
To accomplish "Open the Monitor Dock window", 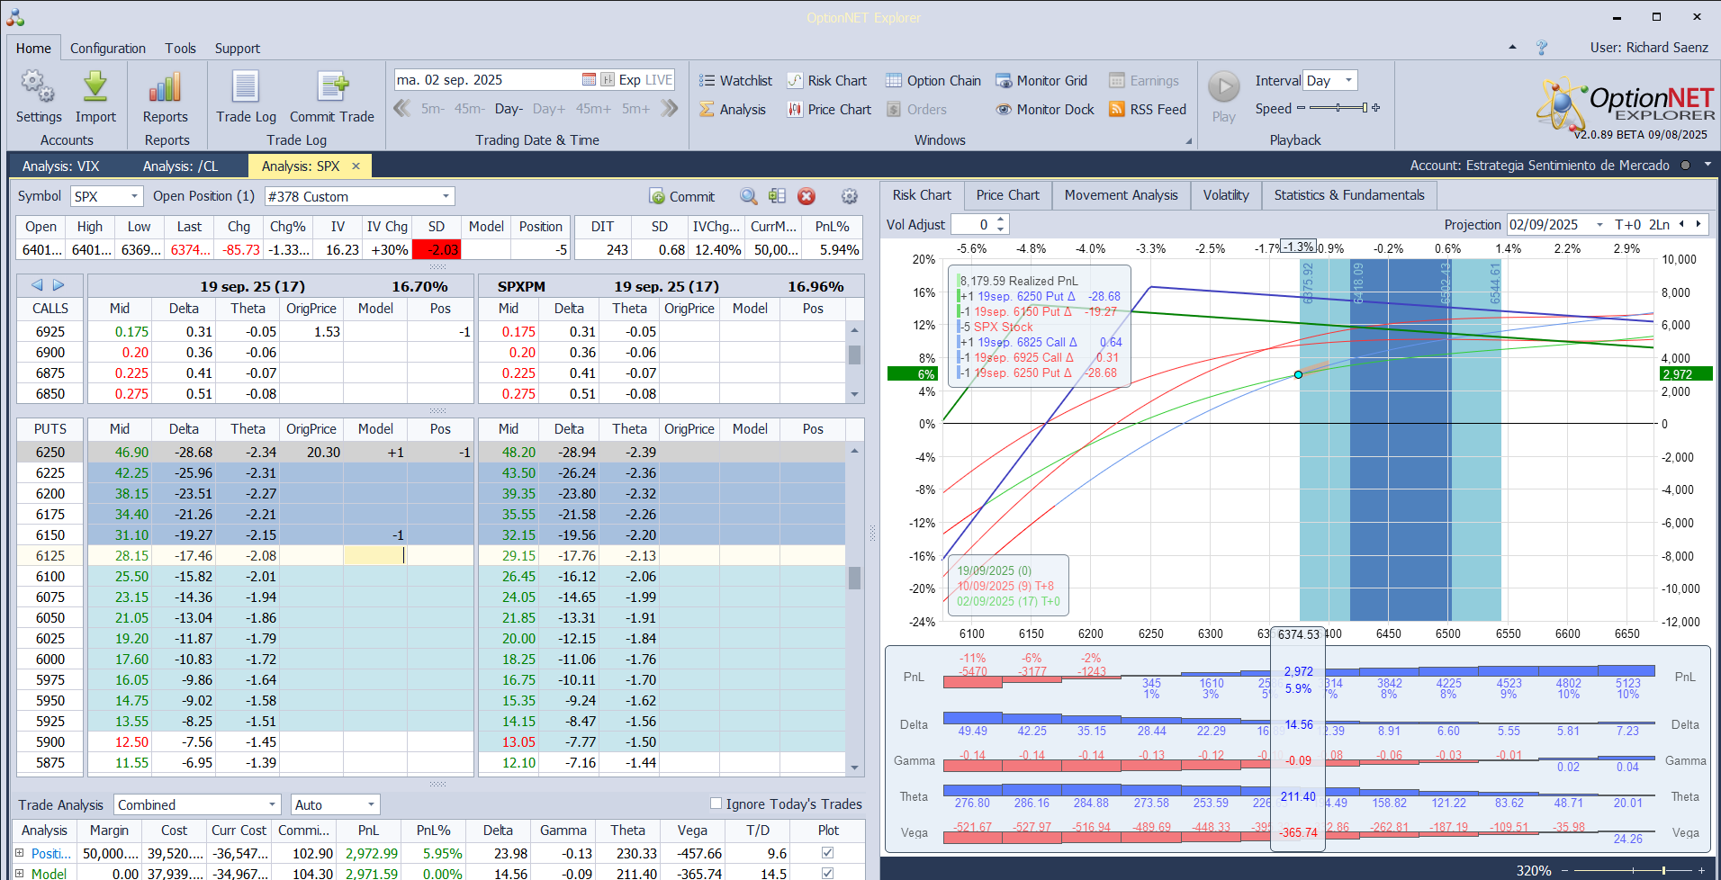I will coord(1044,110).
